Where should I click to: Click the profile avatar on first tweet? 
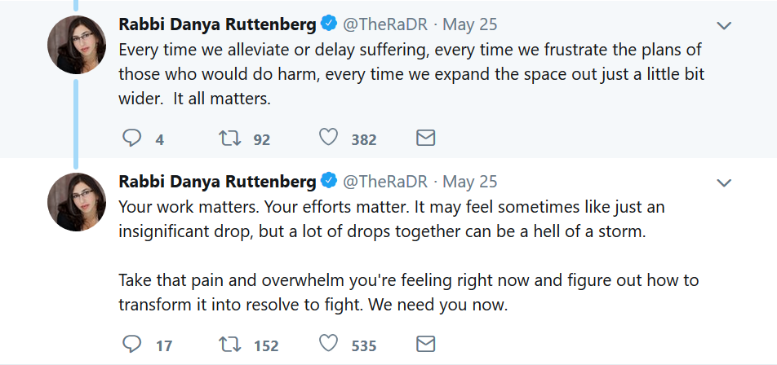(x=76, y=45)
